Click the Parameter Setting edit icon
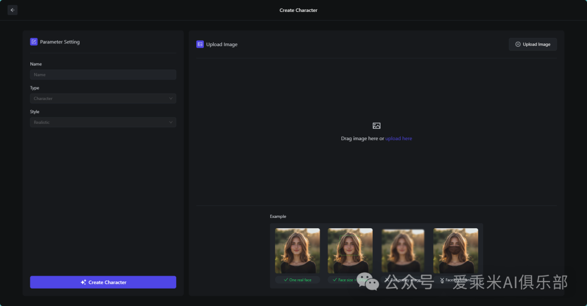This screenshot has height=306, width=587. [34, 42]
